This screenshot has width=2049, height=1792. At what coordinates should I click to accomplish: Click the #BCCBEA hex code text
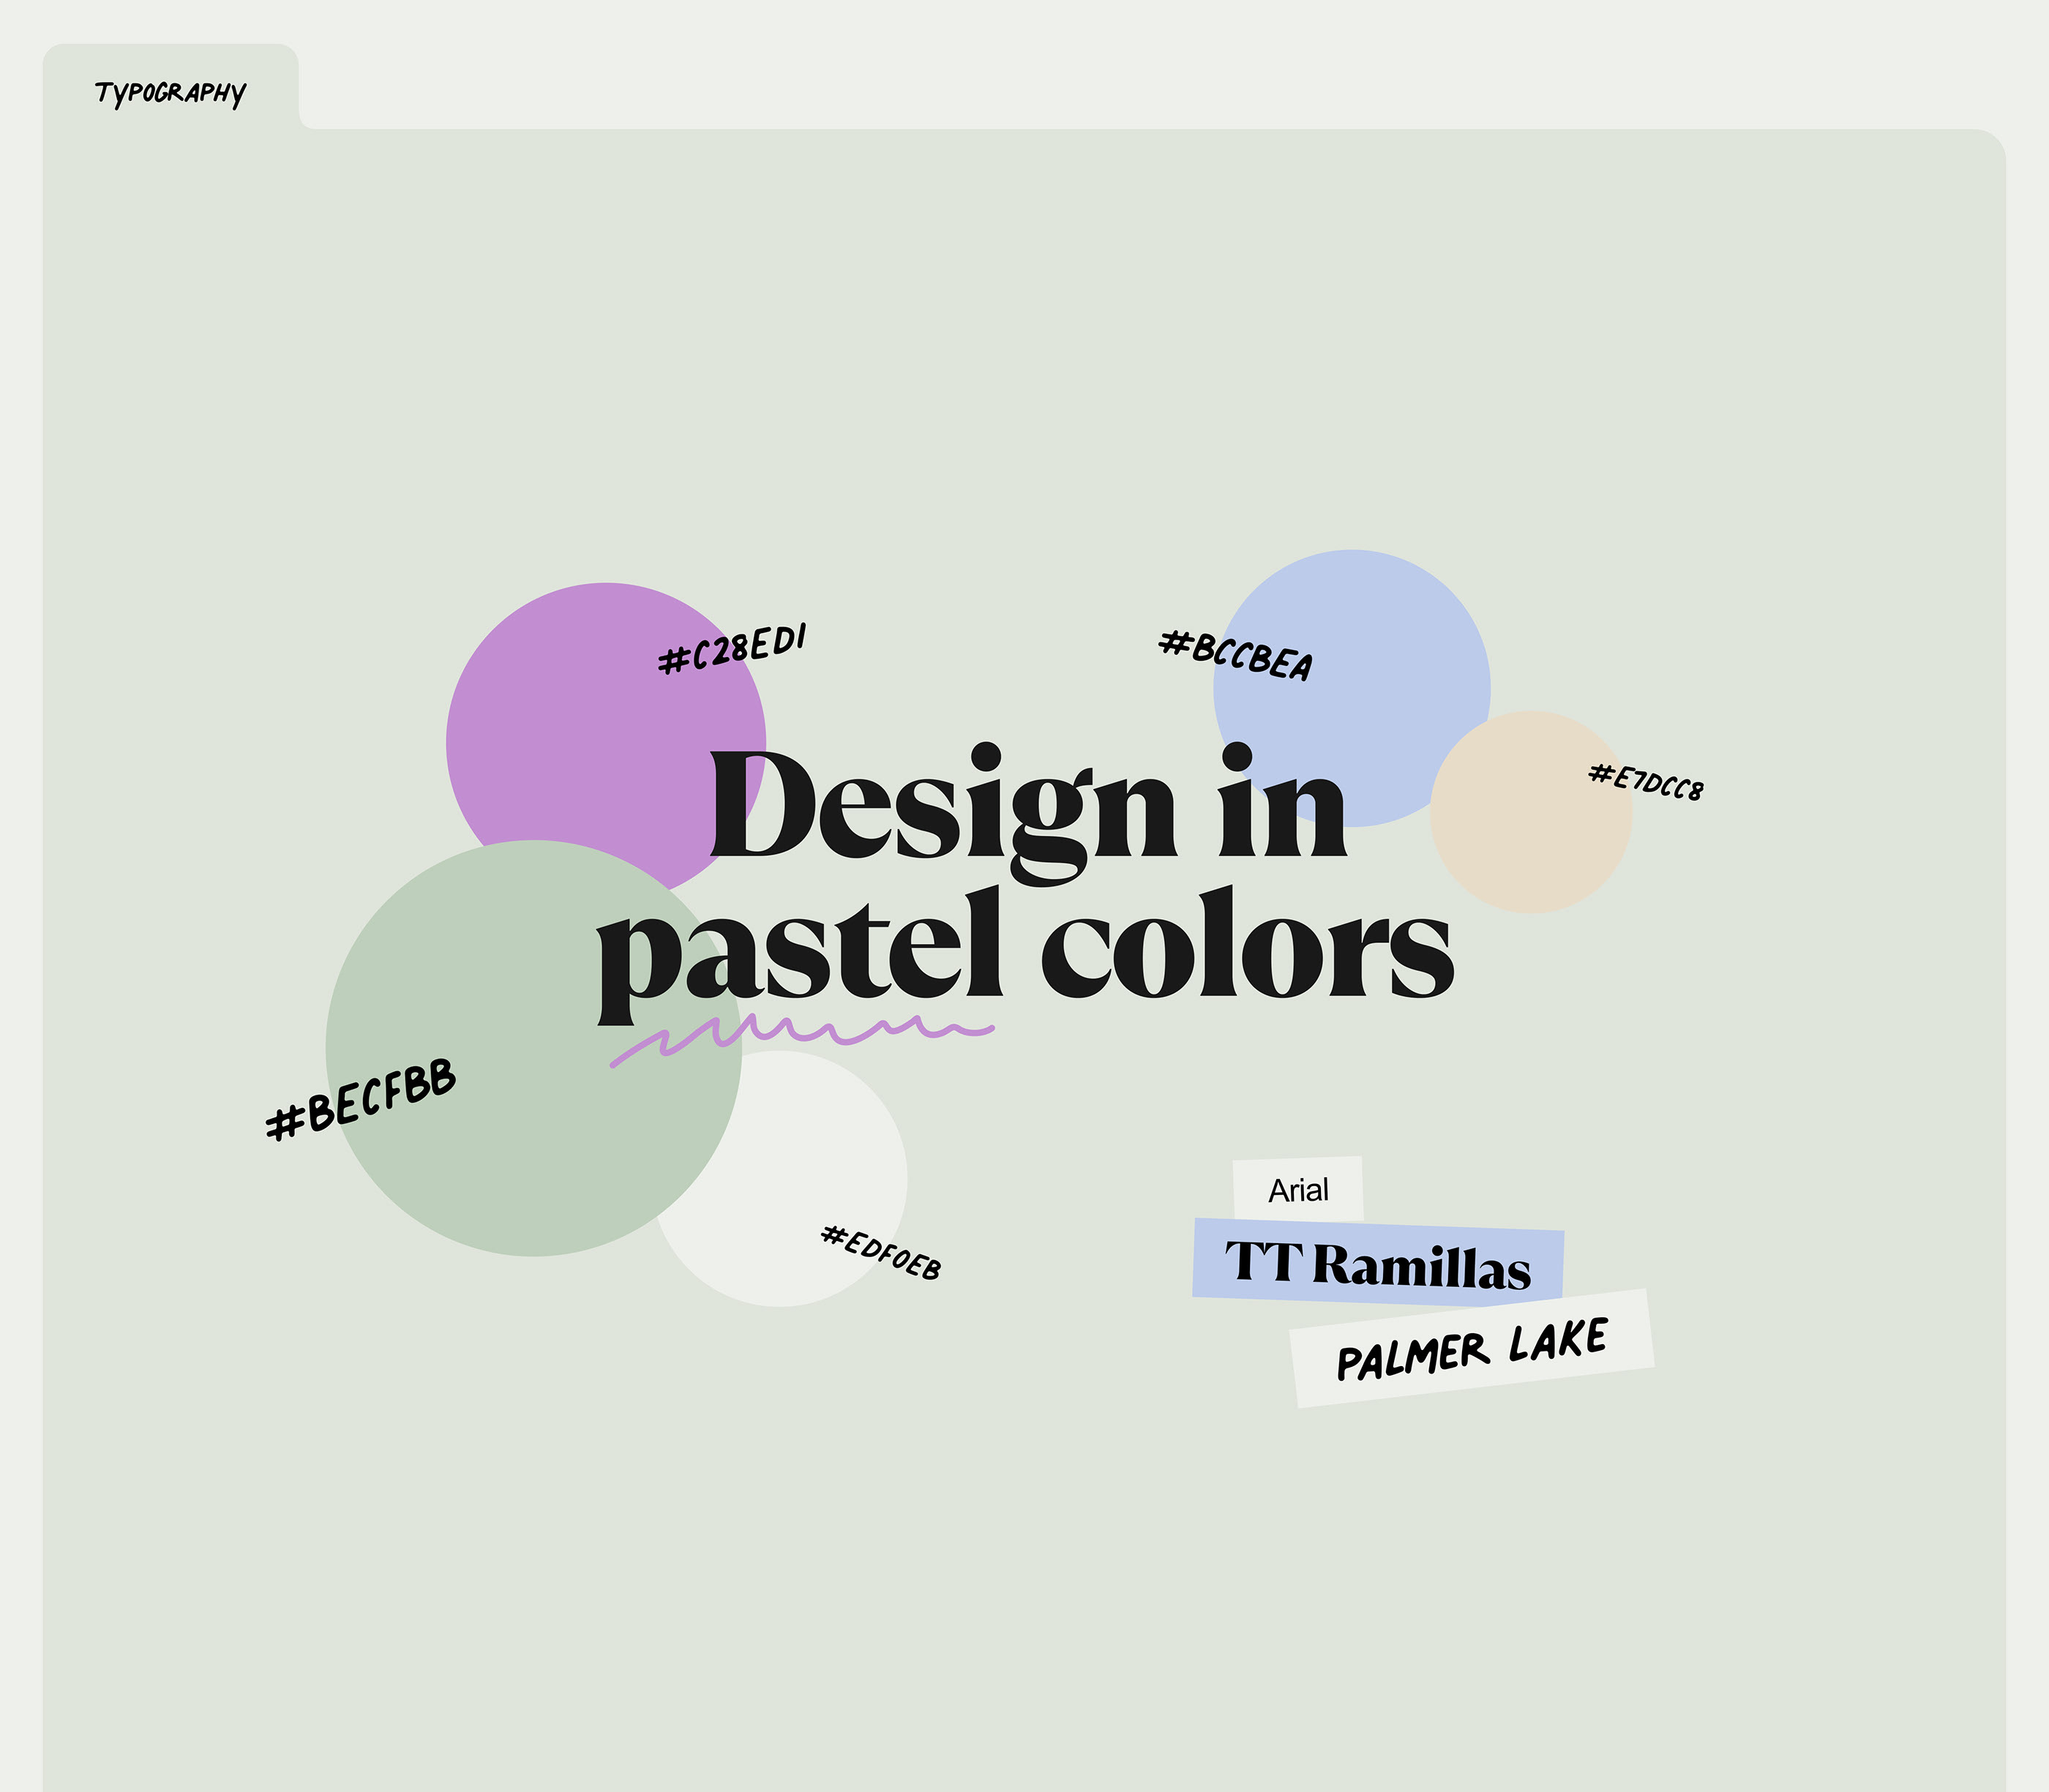click(1235, 656)
